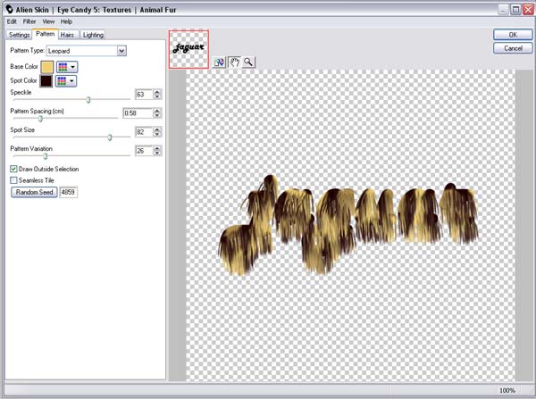Switch to the Settings tab
The height and width of the screenshot is (399, 536).
(x=19, y=35)
